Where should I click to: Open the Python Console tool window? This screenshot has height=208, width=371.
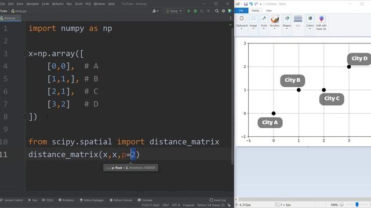click(x=121, y=200)
